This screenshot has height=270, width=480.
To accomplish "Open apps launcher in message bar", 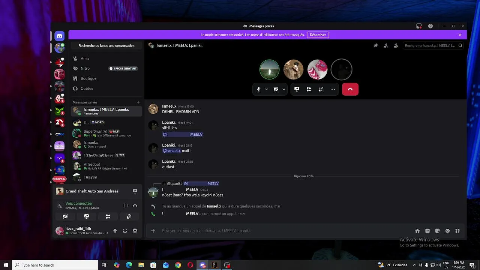I will [457, 231].
